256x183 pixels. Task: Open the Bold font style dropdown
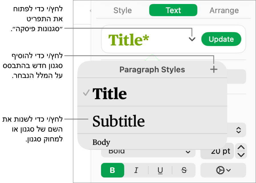pyautogui.click(x=148, y=152)
